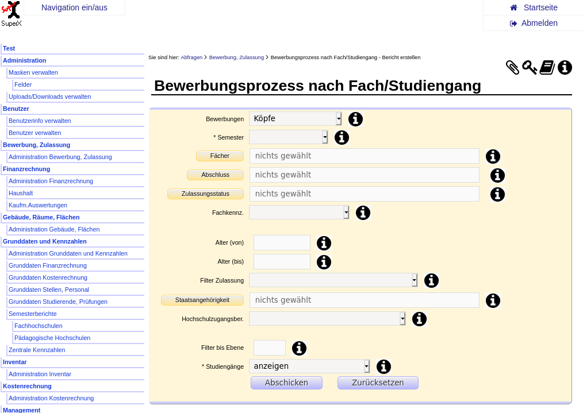Open the Studiengänge dropdown showing anzeigen
This screenshot has height=413, width=583.
point(309,366)
